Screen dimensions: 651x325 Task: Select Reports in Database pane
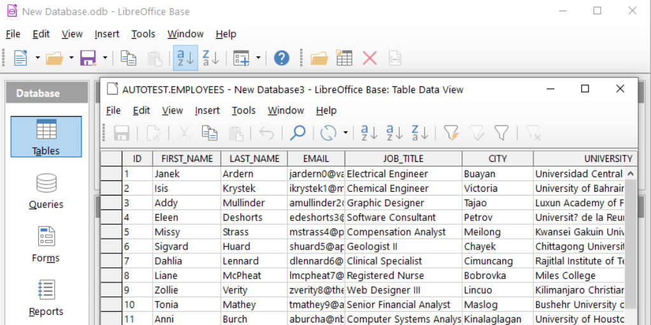tap(46, 298)
